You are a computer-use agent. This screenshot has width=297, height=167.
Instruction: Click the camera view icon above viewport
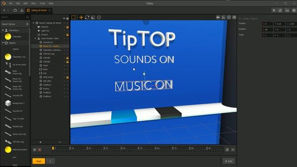pos(218,18)
